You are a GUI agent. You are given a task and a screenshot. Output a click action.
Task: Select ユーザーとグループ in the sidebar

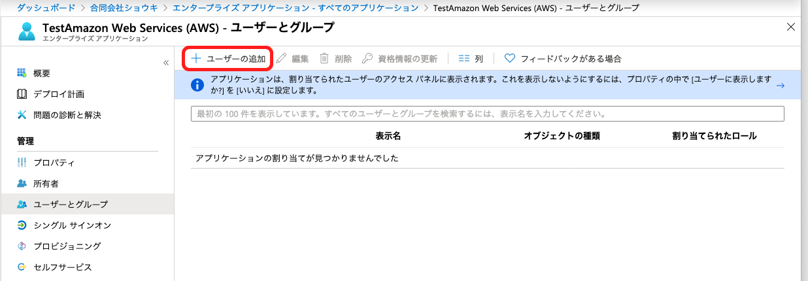[87, 205]
